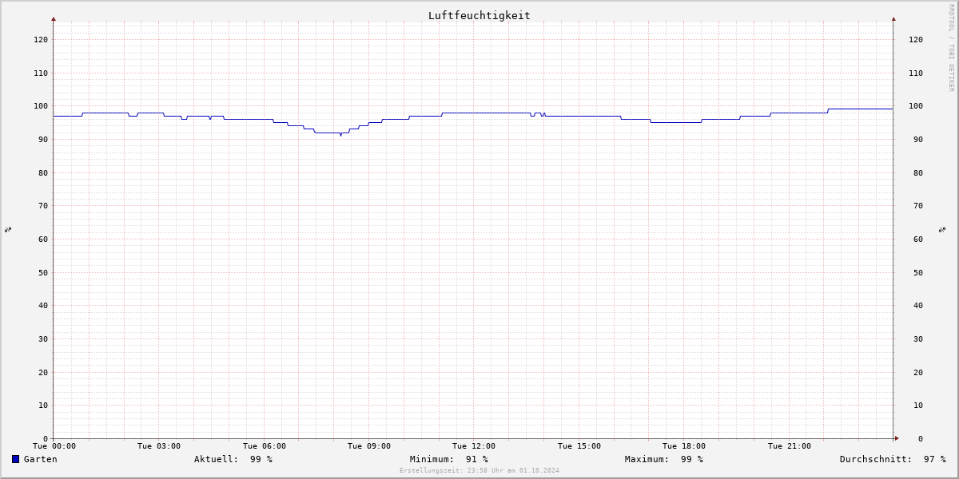
Task: Click the Garten legend label
Action: (41, 459)
